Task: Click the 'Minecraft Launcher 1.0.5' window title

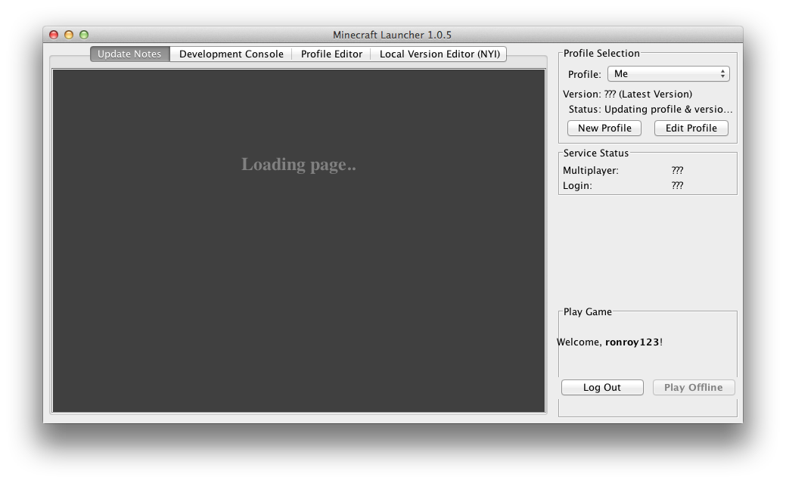Action: (x=392, y=35)
